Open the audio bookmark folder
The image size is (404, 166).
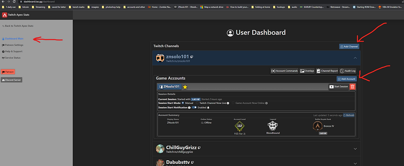pyautogui.click(x=292, y=7)
